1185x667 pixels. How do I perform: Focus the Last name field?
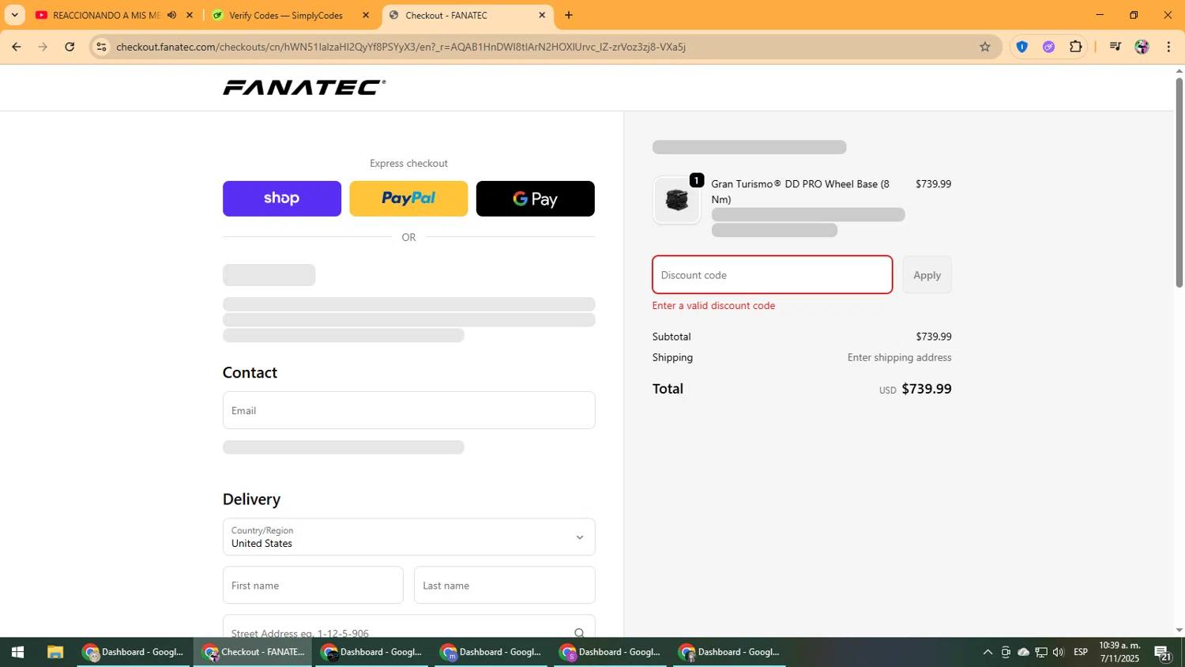[x=504, y=585]
